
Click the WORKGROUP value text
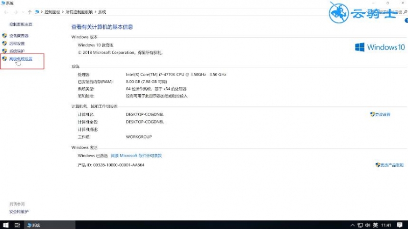click(x=139, y=137)
